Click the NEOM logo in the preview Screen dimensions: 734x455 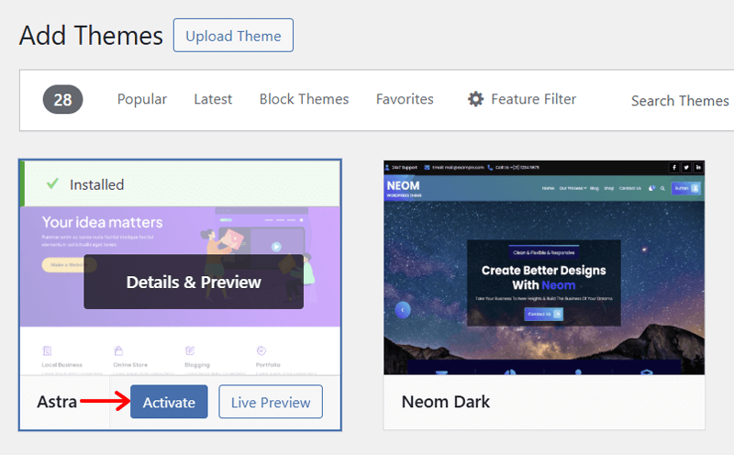tap(404, 188)
